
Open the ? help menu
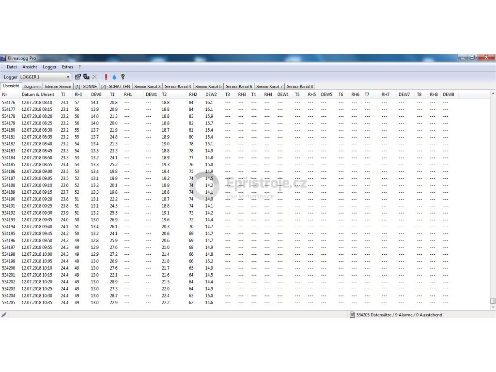point(80,67)
